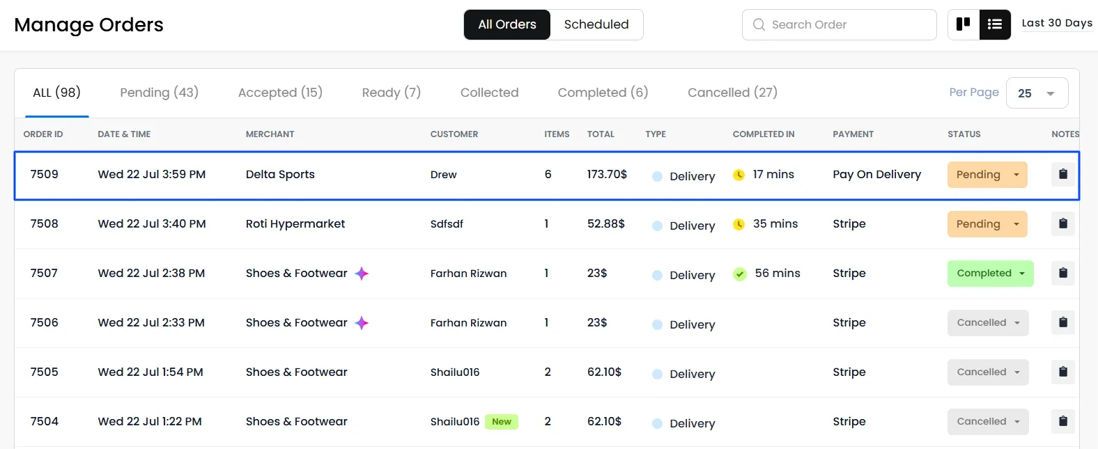Switch to Completed (6) tab

603,93
